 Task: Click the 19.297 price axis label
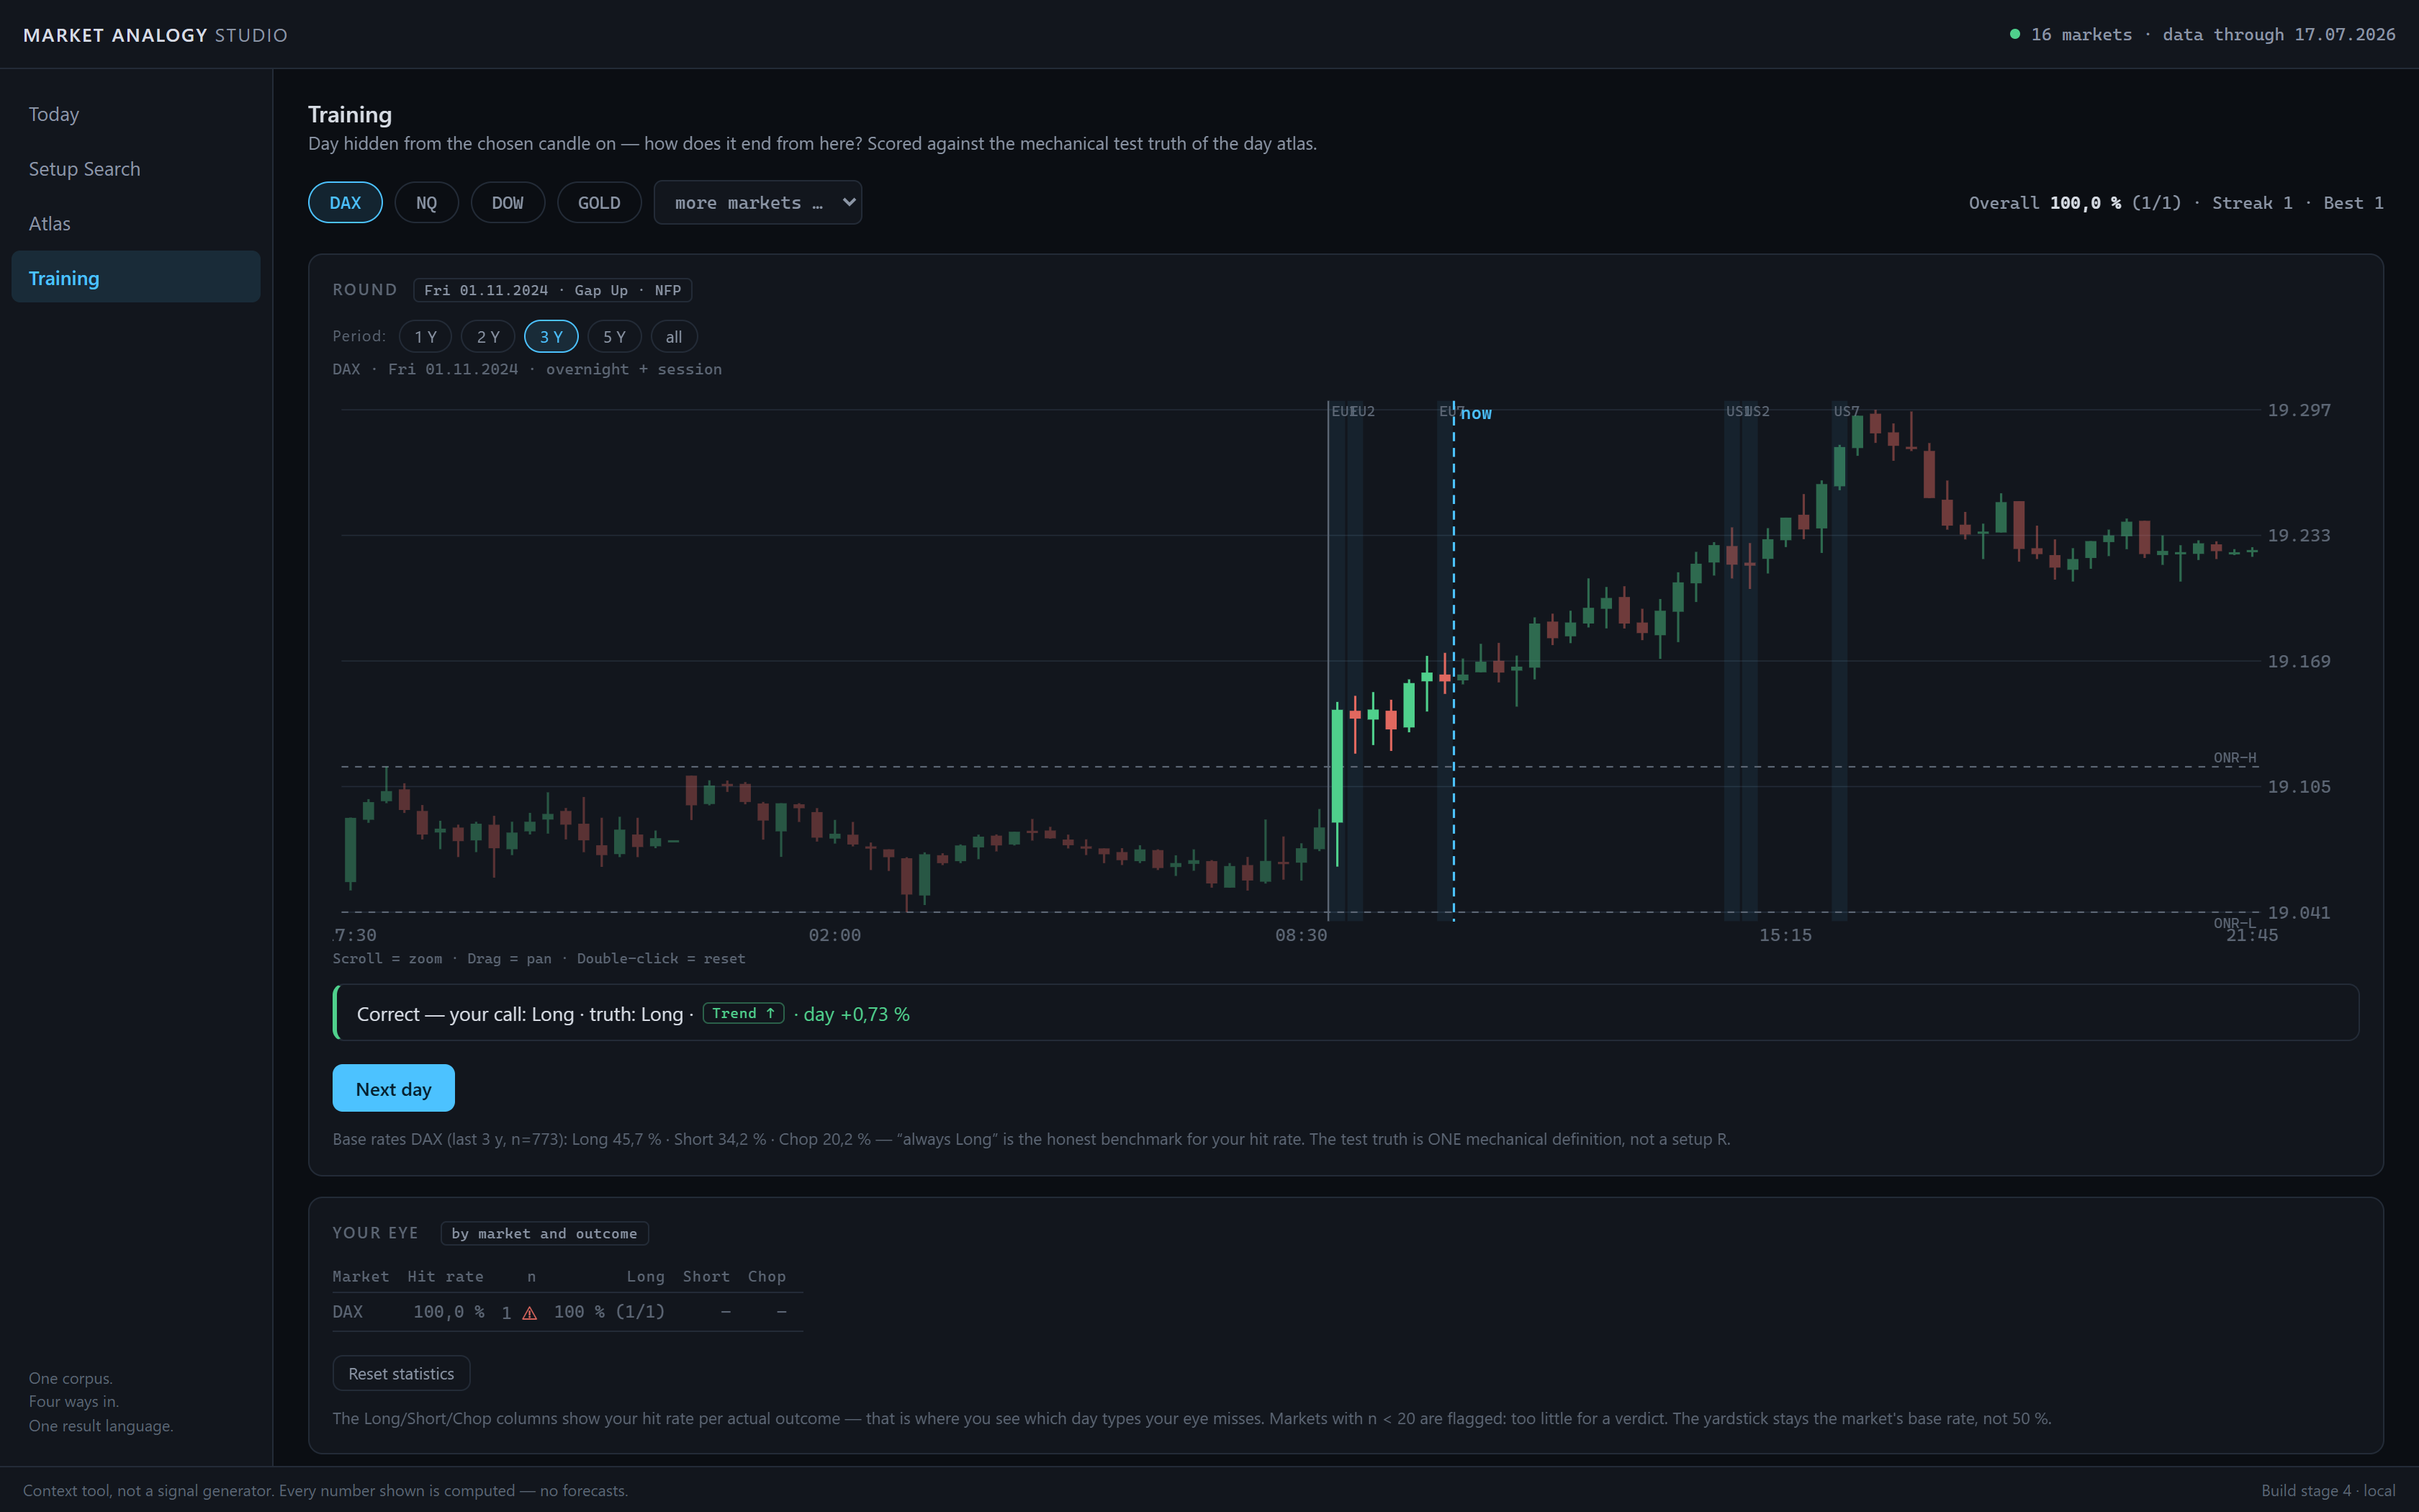coord(2298,410)
